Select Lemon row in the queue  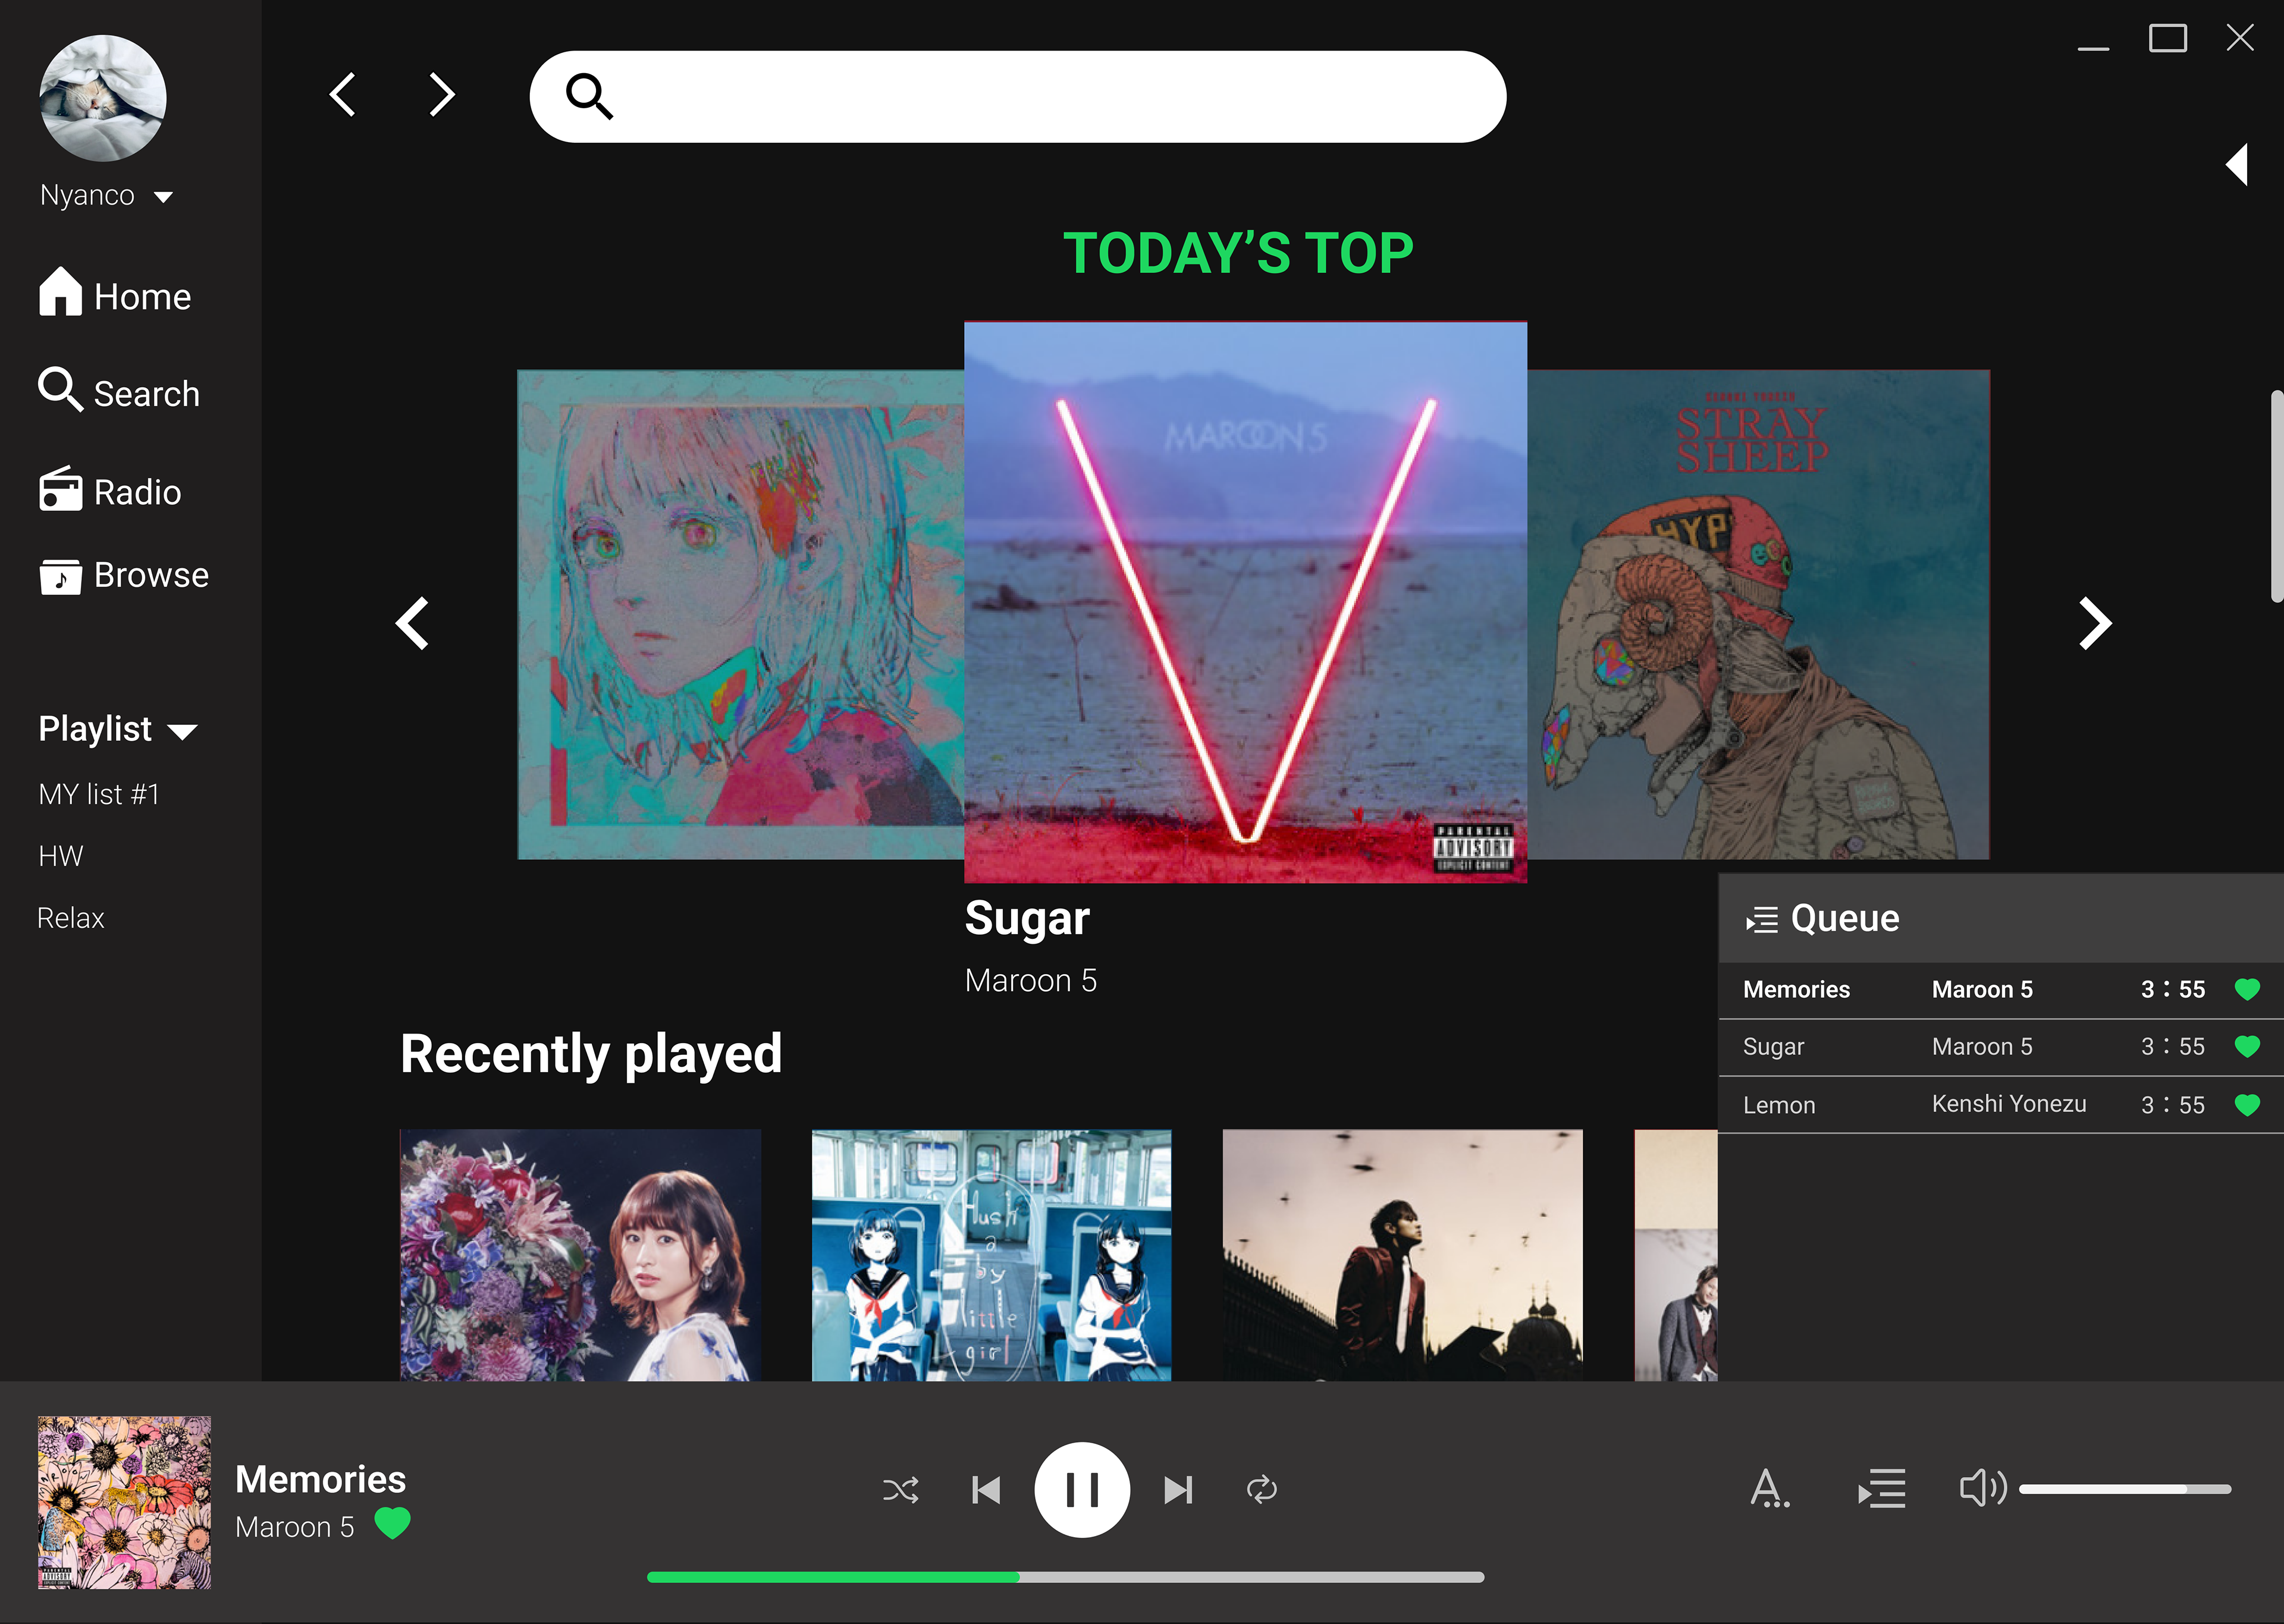(2001, 1105)
